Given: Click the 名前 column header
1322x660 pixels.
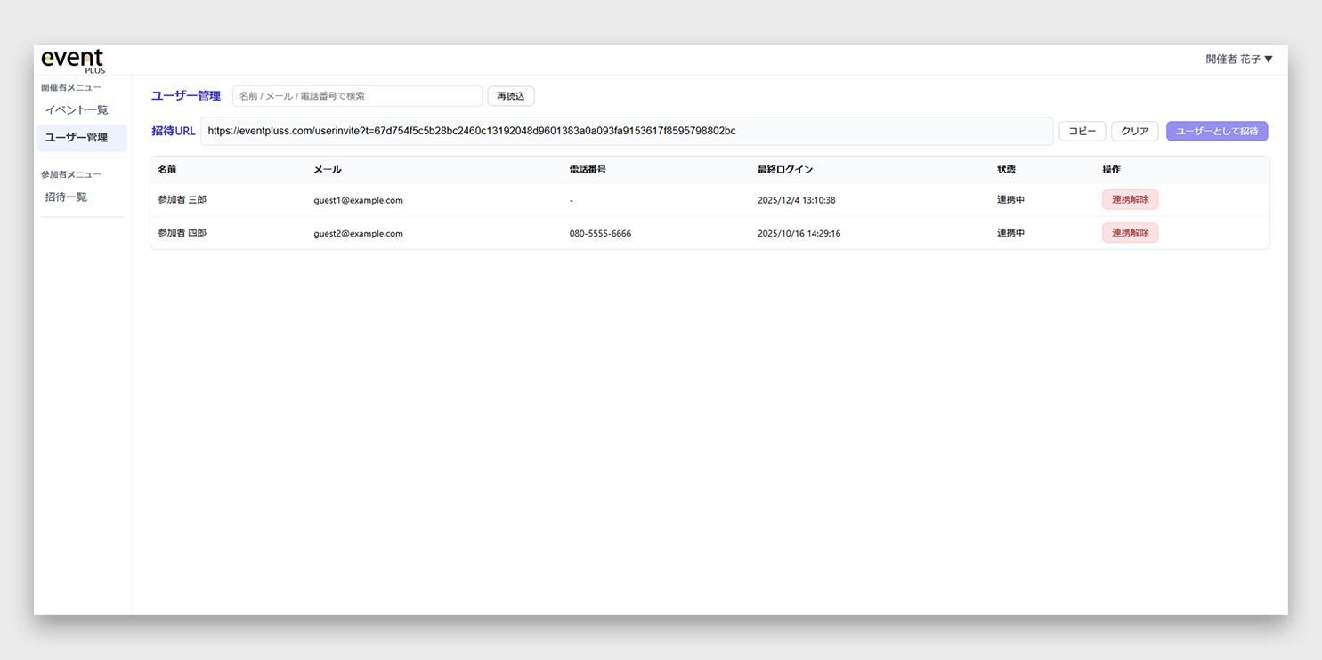Looking at the screenshot, I should click(x=167, y=170).
